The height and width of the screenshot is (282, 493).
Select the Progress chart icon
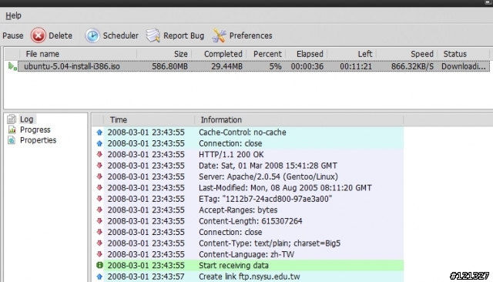(12, 129)
